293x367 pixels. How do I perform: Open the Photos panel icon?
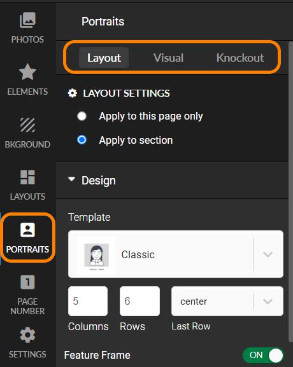click(27, 20)
